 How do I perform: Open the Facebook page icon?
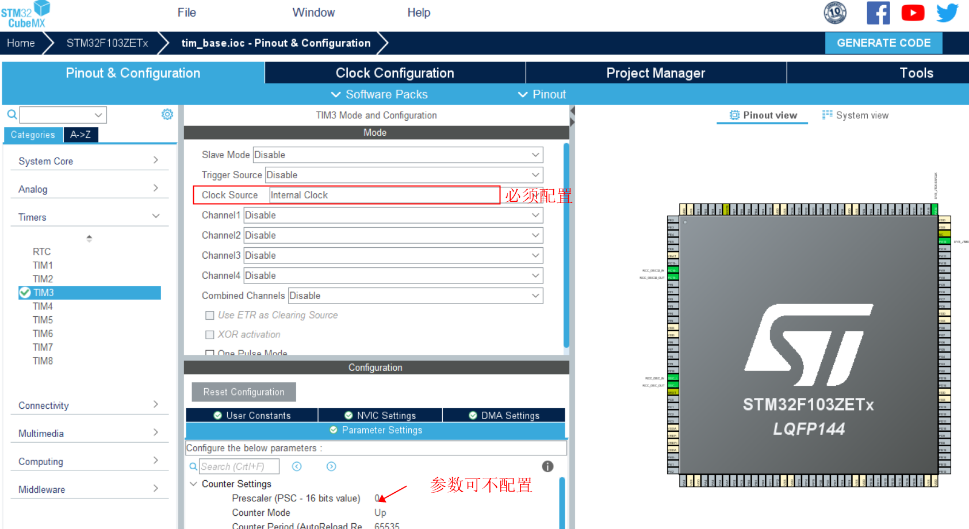pos(878,12)
